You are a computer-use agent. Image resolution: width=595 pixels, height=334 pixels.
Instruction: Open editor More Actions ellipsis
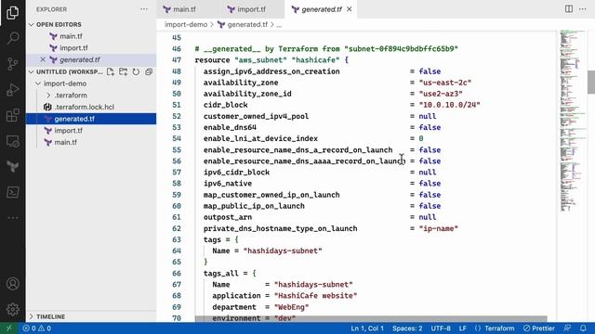coord(583,8)
